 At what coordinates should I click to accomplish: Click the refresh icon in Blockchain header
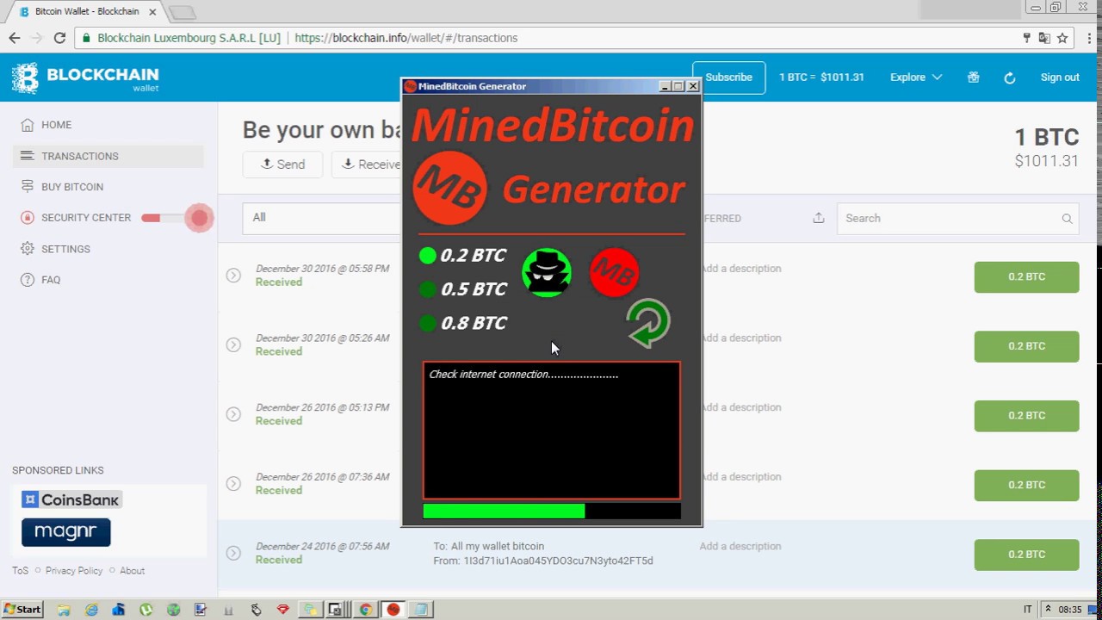pyautogui.click(x=1010, y=77)
